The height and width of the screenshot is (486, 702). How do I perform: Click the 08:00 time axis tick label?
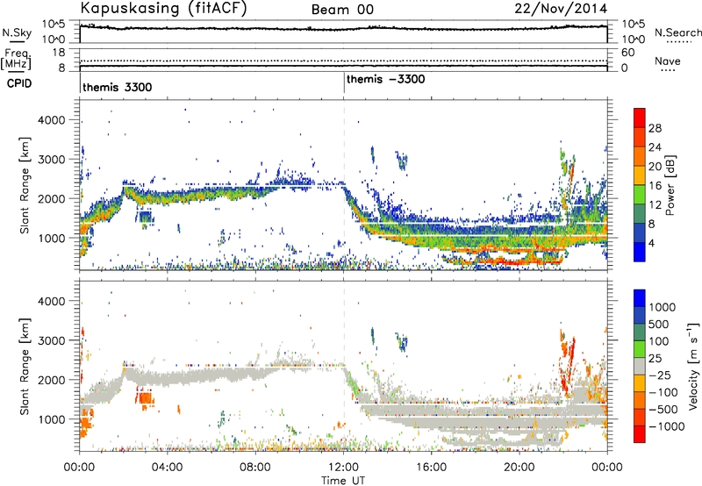(x=255, y=468)
